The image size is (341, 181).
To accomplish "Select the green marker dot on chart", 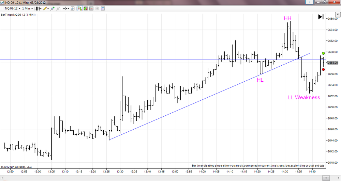I will 323,53.
